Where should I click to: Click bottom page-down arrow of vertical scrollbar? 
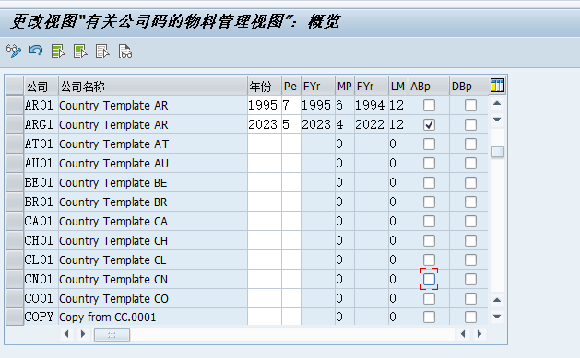[497, 317]
